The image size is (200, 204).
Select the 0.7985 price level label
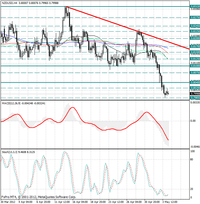click(195, 98)
